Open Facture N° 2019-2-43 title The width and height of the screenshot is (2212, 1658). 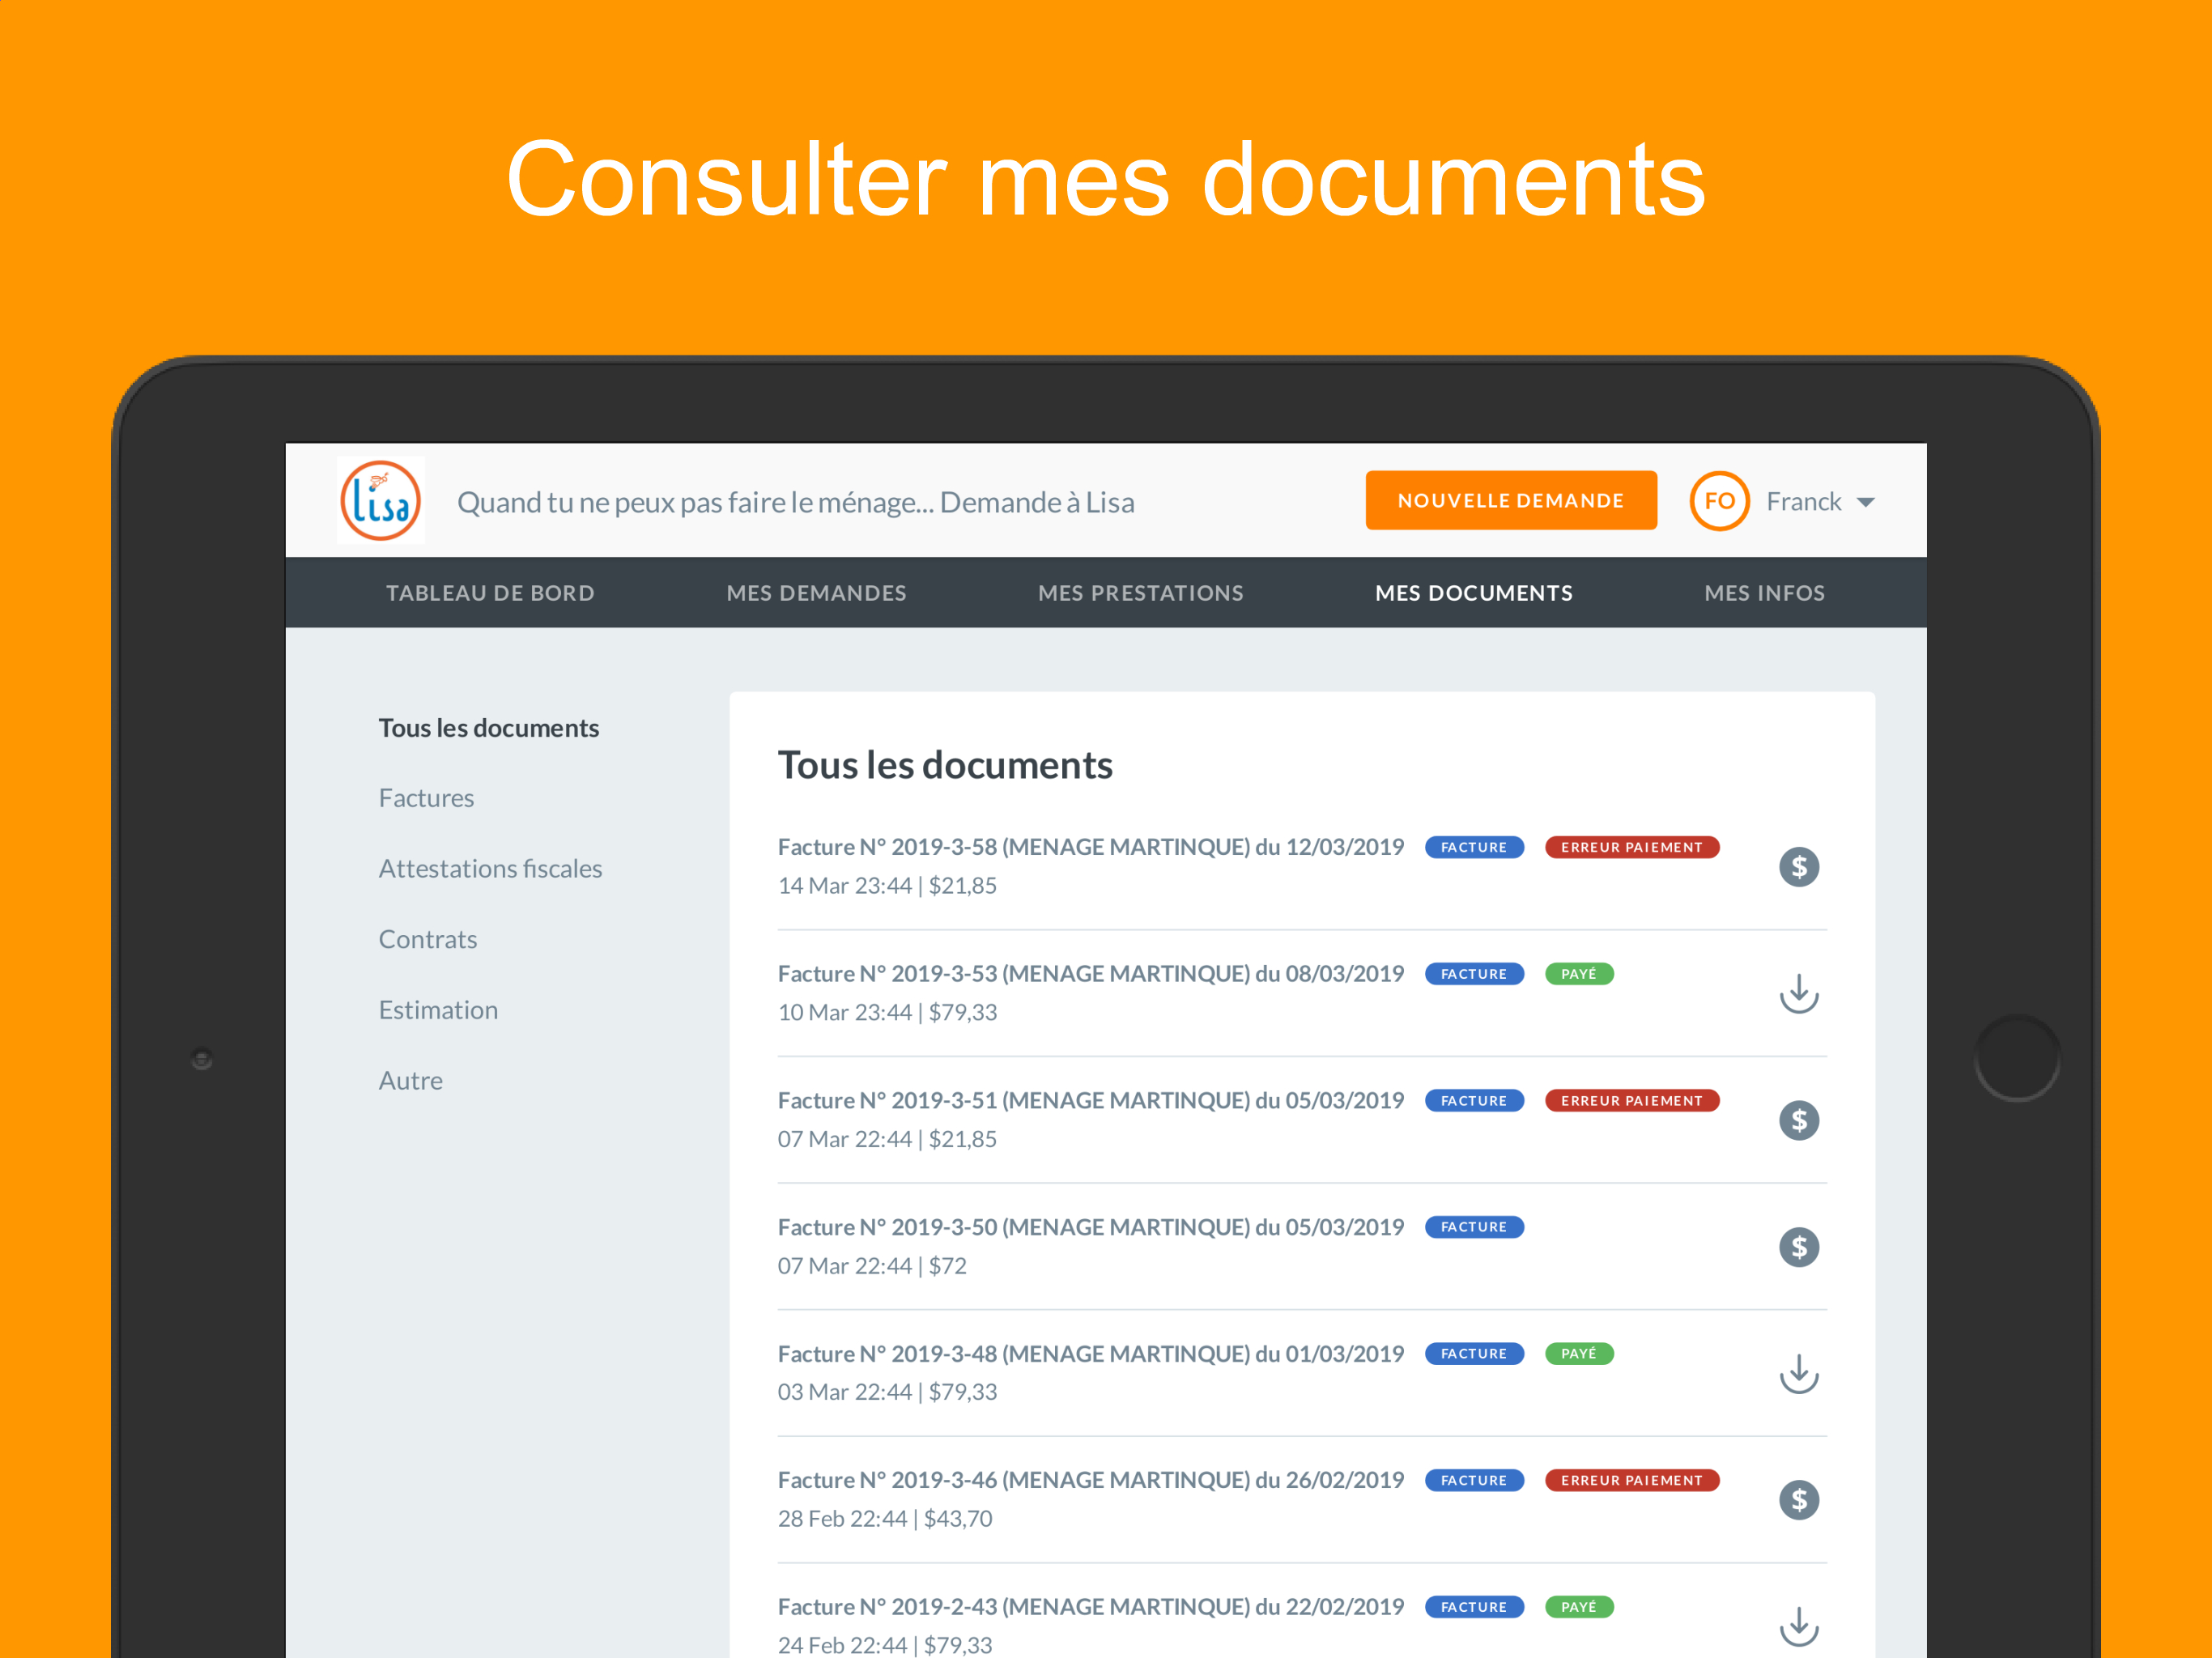pyautogui.click(x=1090, y=1607)
